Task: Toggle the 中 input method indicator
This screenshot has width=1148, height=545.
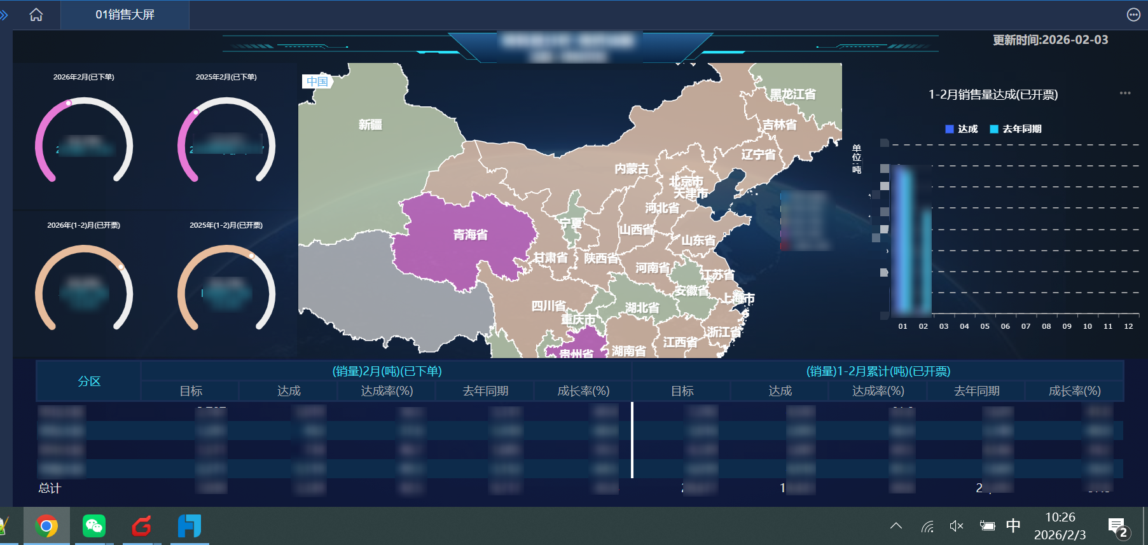Action: point(1013,525)
